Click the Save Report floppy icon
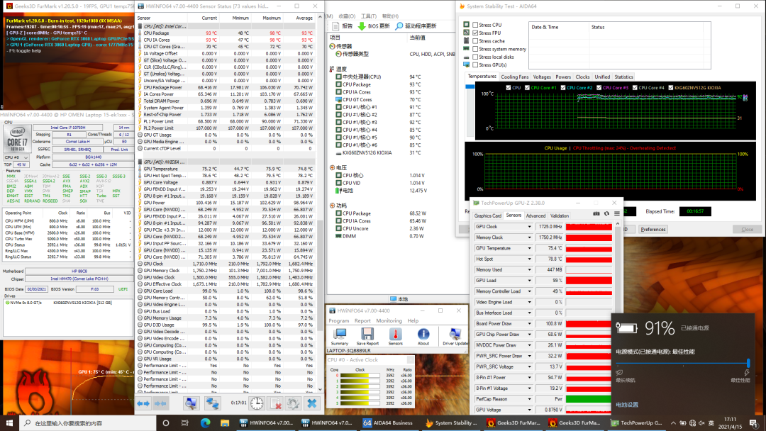 click(x=367, y=335)
